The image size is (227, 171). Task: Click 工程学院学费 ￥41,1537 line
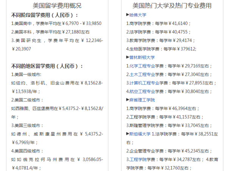(x=165, y=117)
